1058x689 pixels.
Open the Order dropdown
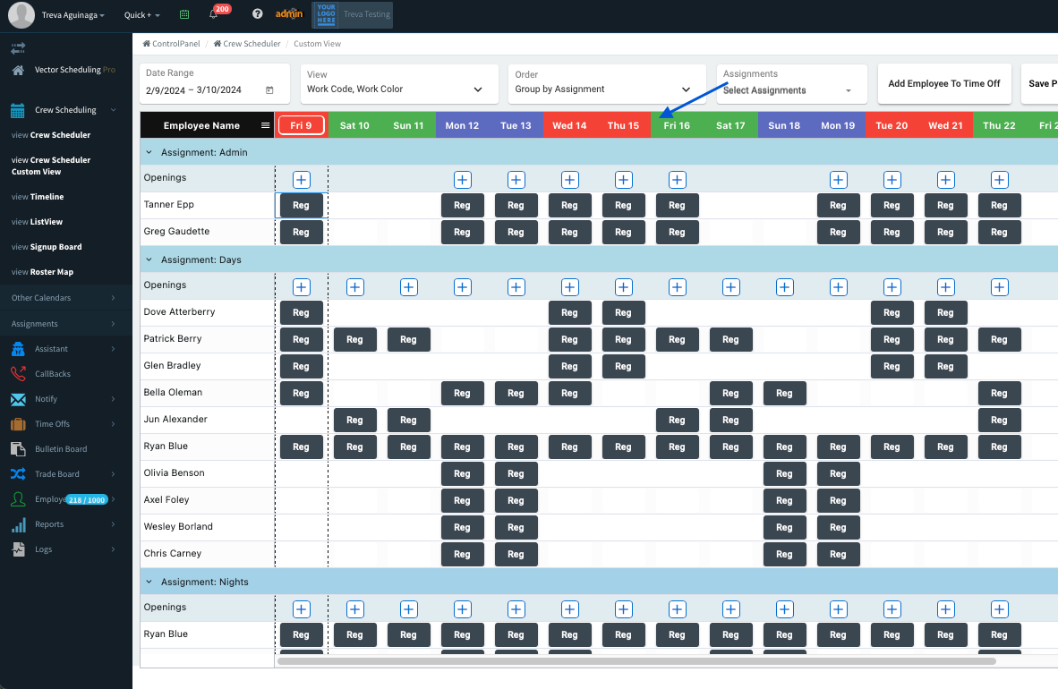[x=607, y=84]
